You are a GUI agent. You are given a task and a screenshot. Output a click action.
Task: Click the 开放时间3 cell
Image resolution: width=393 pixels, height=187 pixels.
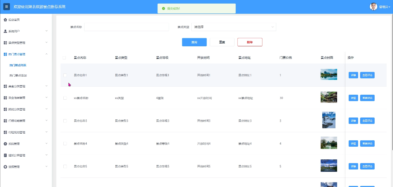[x=204, y=121]
